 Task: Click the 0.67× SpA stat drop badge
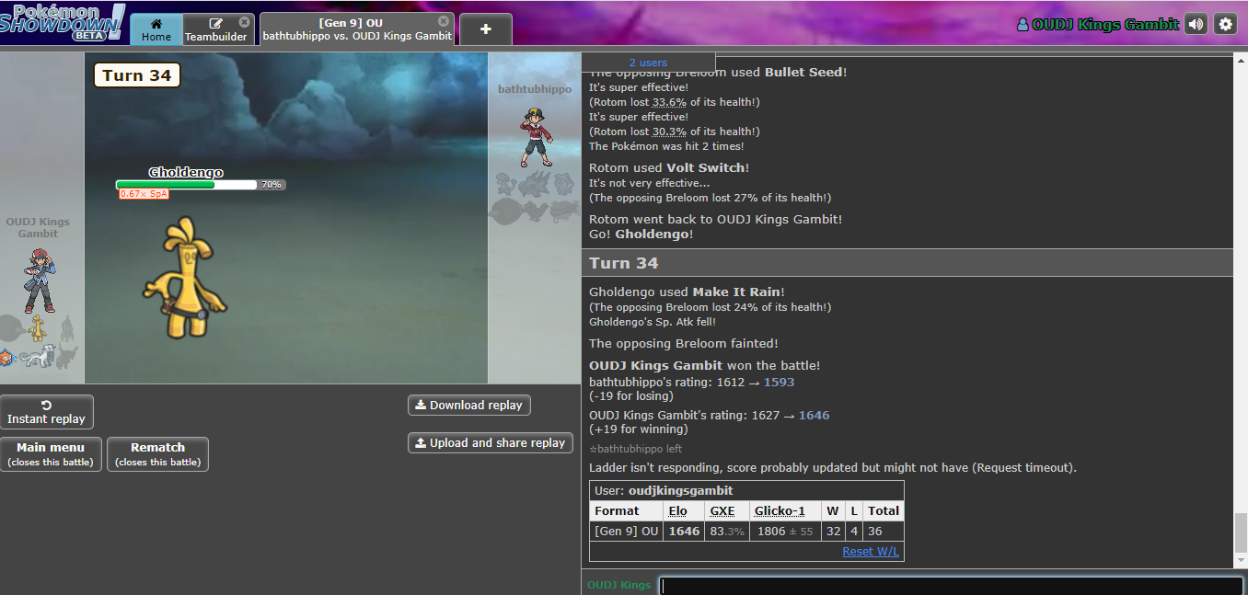pos(144,194)
